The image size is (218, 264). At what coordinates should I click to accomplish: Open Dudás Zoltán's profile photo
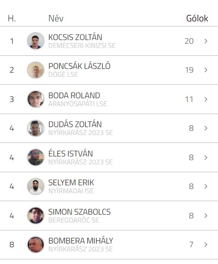[36, 128]
